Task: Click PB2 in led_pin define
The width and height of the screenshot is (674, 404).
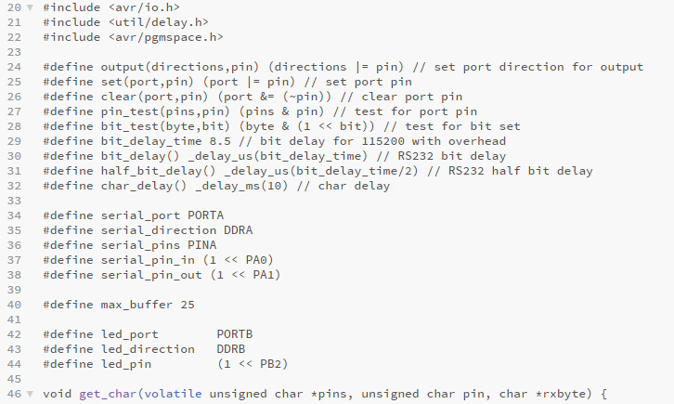Action: click(271, 364)
